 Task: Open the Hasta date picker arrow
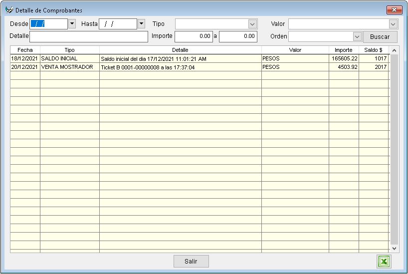141,23
